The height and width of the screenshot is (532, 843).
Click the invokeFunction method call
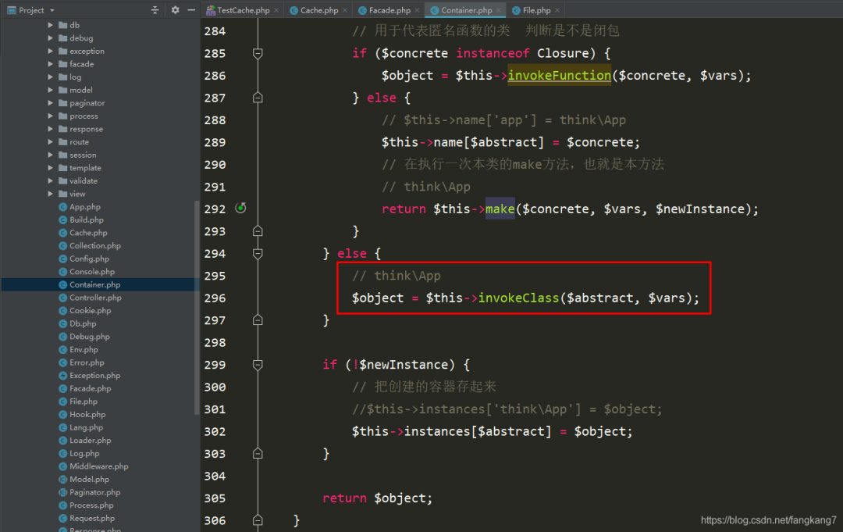pyautogui.click(x=559, y=75)
